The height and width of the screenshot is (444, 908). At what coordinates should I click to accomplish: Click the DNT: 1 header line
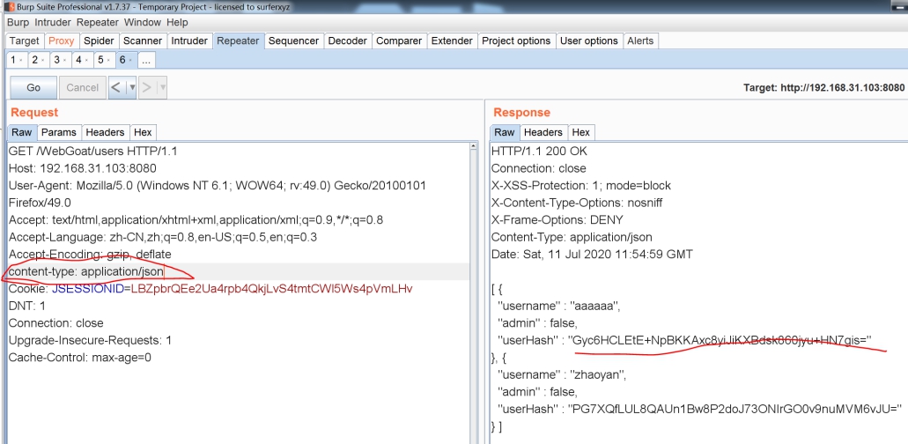[26, 306]
